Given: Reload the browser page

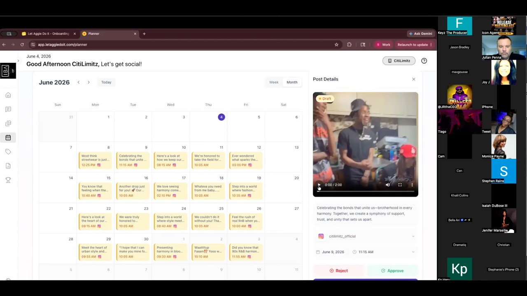Looking at the screenshot, I should (x=22, y=44).
